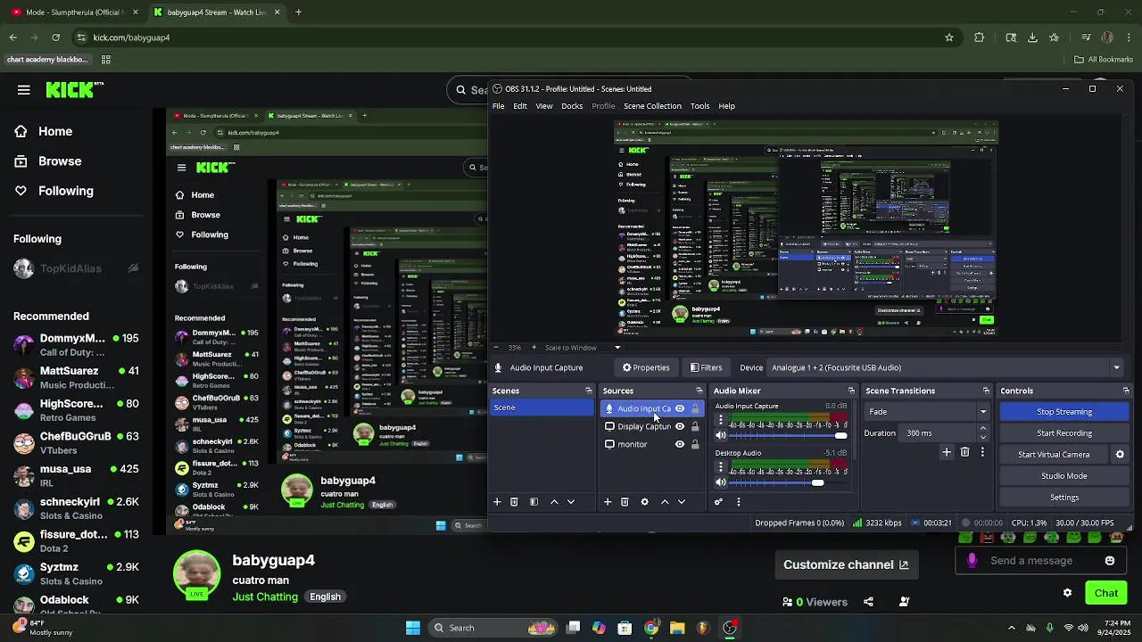Undock Scenes panel icon
The height and width of the screenshot is (642, 1142).
point(588,391)
